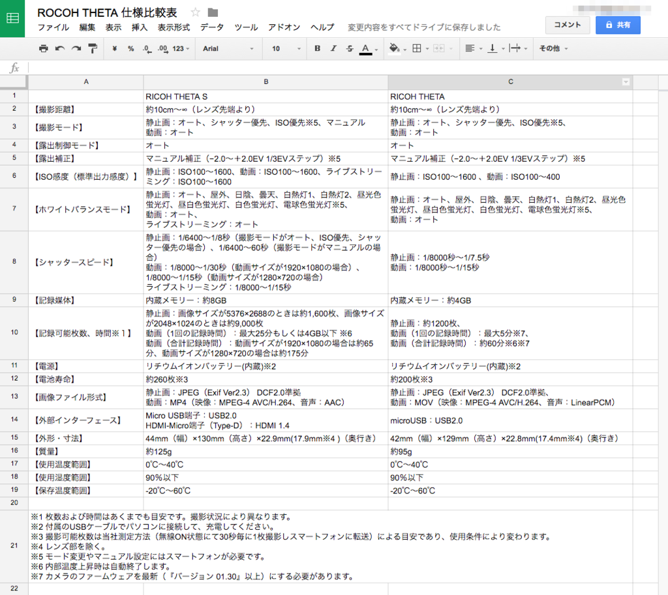Select cell 約125g
The height and width of the screenshot is (595, 668).
tap(266, 452)
